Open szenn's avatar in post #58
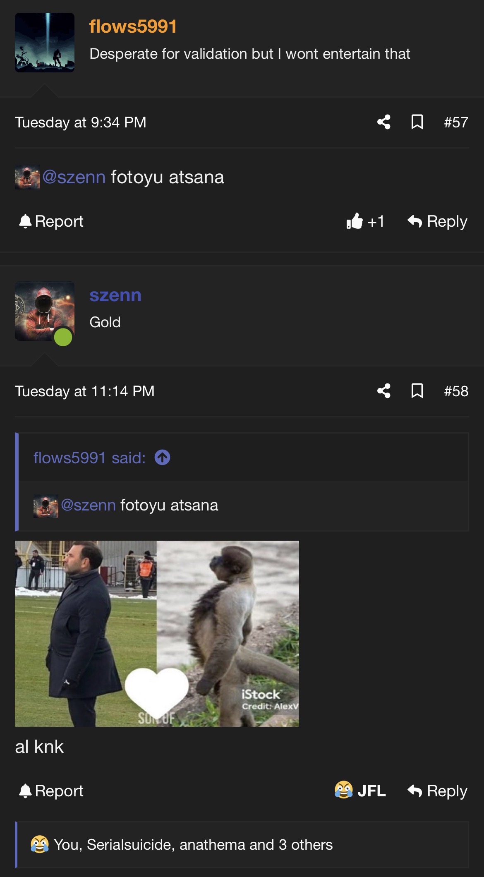 coord(45,312)
